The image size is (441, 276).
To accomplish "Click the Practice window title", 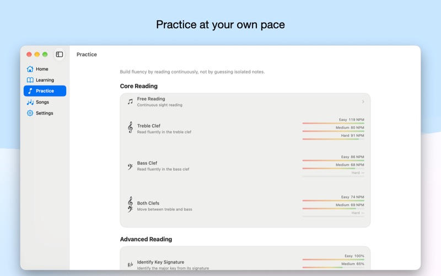I will click(87, 54).
